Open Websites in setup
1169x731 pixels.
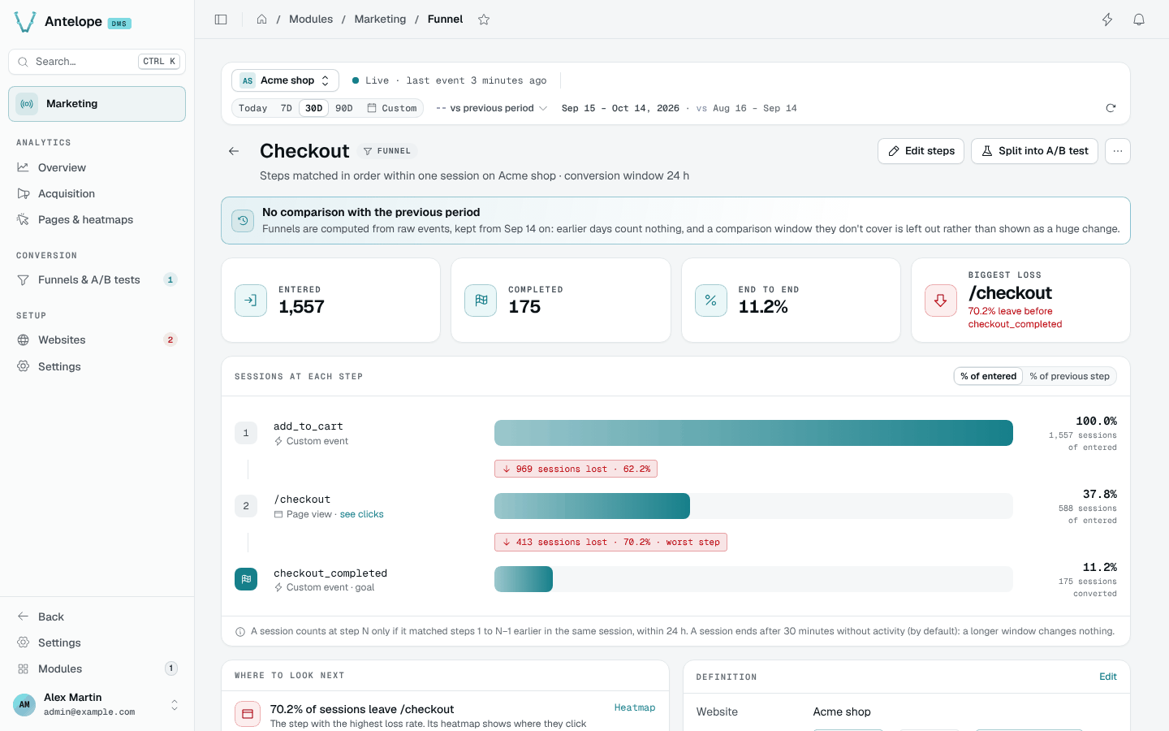tap(97, 340)
